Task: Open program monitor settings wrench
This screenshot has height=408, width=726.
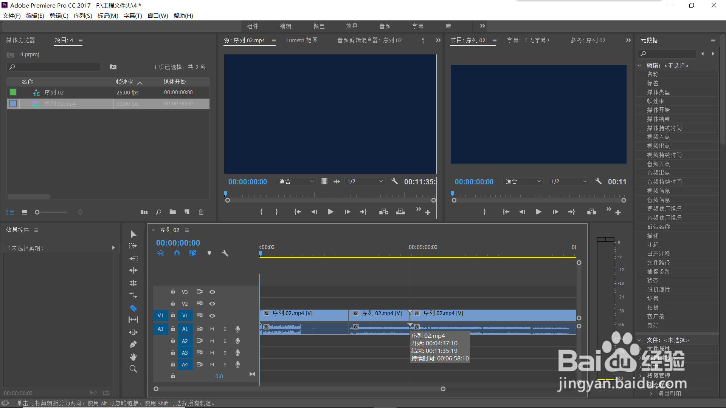Action: click(598, 181)
